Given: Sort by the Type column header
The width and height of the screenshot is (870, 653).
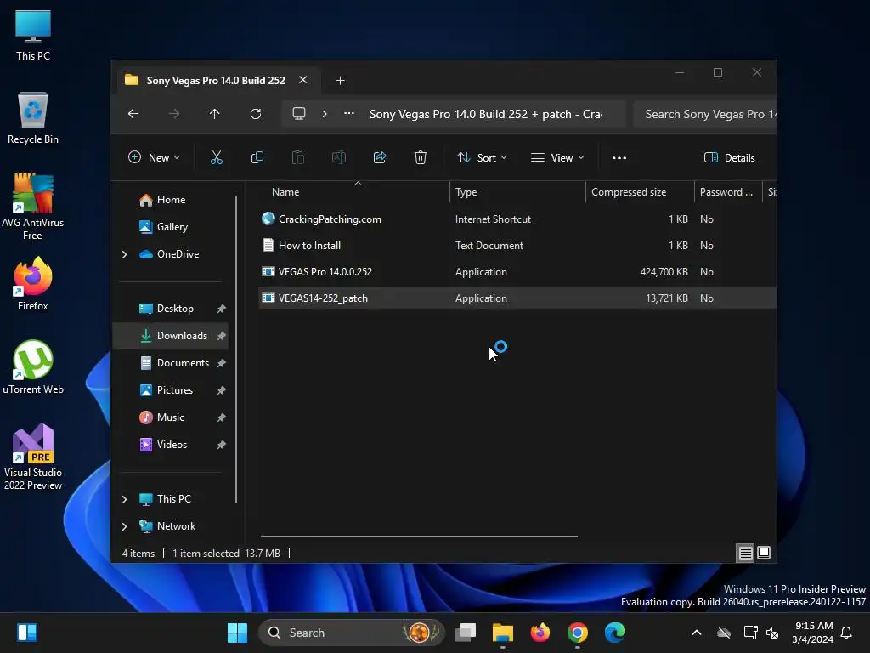Looking at the screenshot, I should tap(517, 192).
